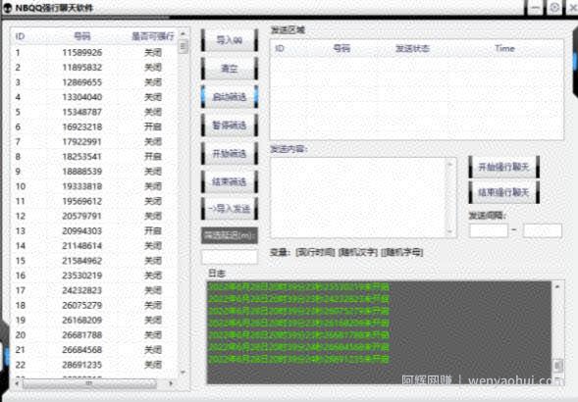
Task: Click the first 发送间隔 interval input box
Action: click(x=489, y=230)
